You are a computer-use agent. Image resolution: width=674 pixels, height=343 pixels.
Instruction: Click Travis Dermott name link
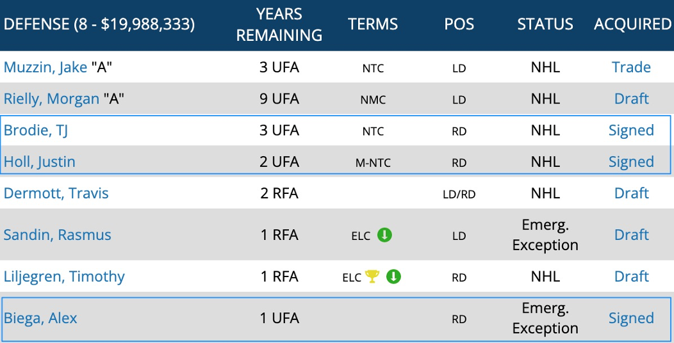click(x=56, y=193)
